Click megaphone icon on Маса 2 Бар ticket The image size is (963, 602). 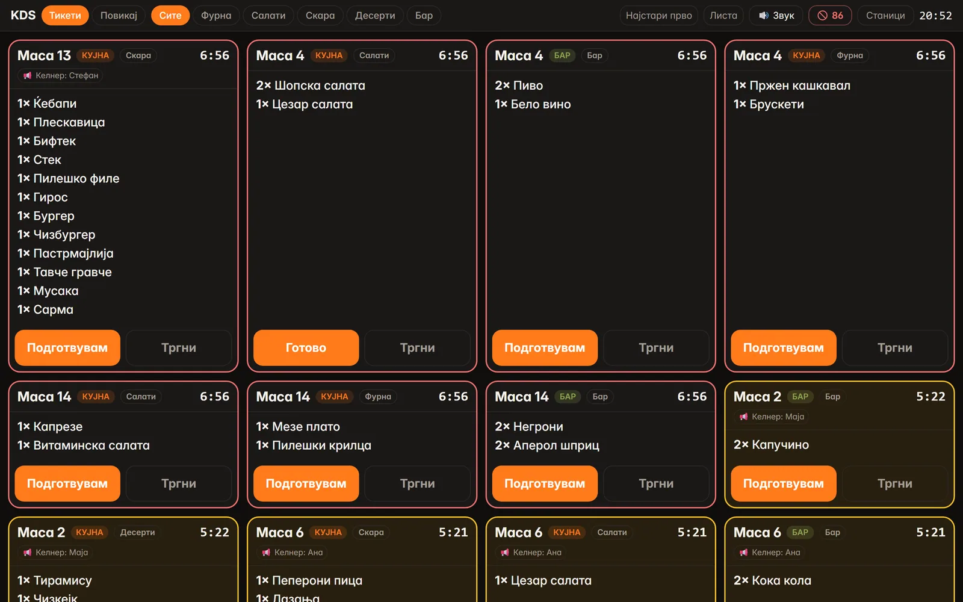click(x=743, y=417)
